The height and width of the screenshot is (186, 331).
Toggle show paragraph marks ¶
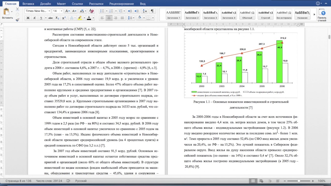(x=152, y=11)
